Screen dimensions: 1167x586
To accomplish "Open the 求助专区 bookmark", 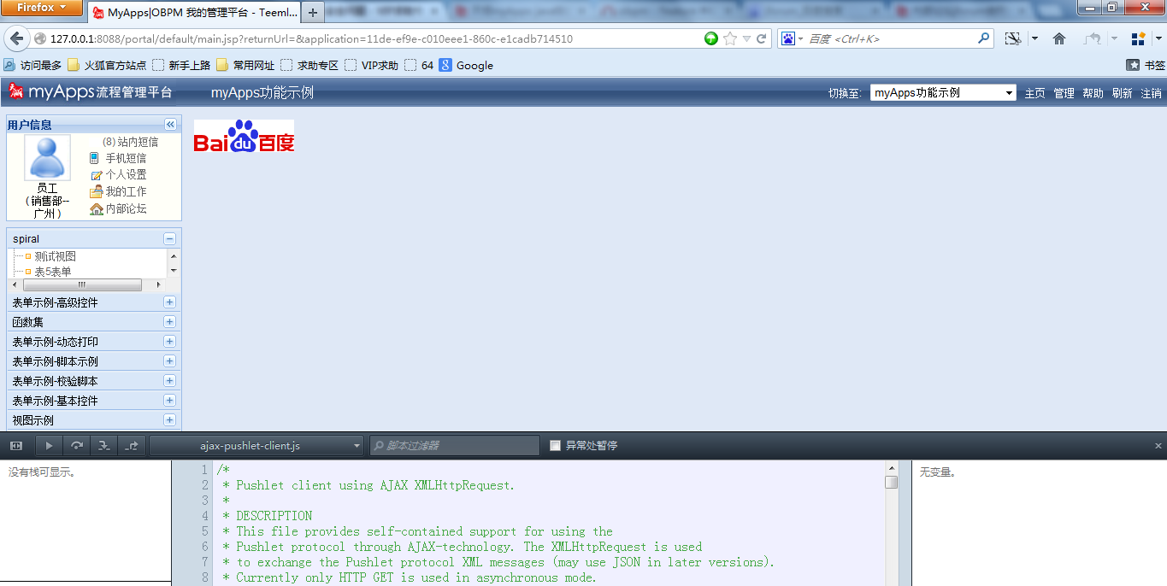I will (x=309, y=65).
